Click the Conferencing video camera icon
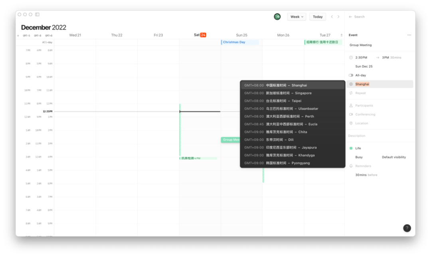 [x=352, y=115]
